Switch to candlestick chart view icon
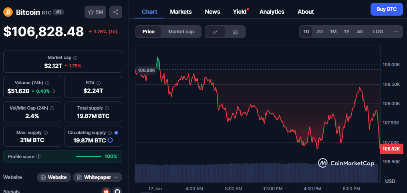The height and width of the screenshot is (193, 407). coord(235,32)
